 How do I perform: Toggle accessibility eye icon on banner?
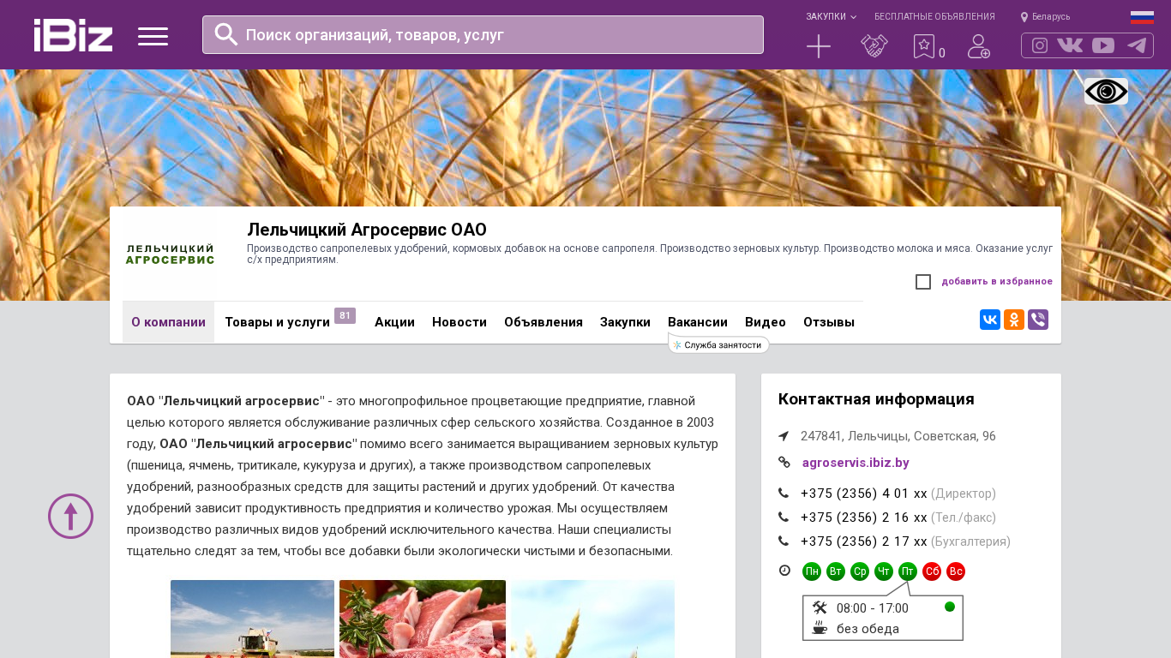tap(1106, 92)
